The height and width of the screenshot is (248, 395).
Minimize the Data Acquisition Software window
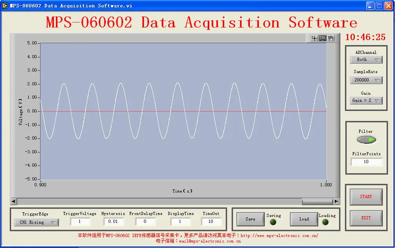370,6
